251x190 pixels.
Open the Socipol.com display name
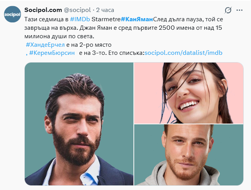click(43, 10)
